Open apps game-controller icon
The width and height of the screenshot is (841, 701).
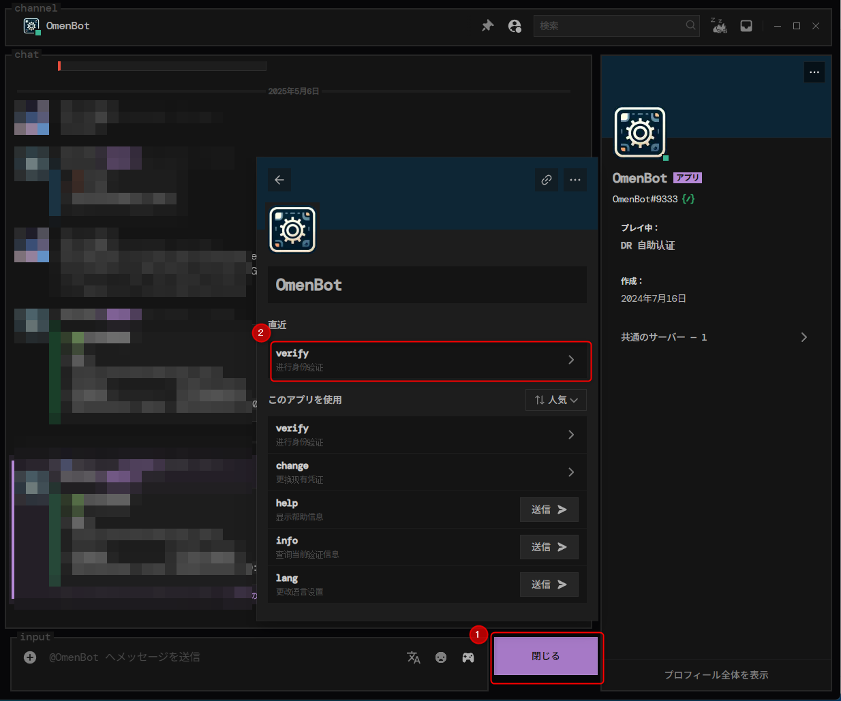pos(468,657)
